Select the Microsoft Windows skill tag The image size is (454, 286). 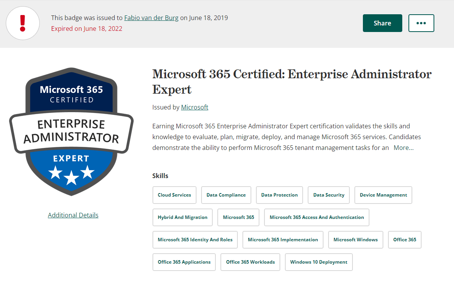tap(356, 239)
